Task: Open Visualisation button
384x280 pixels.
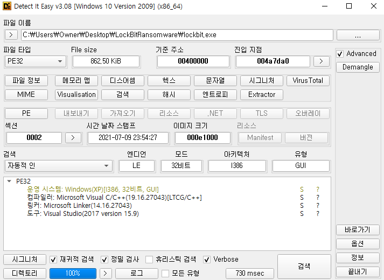Action: pos(76,95)
